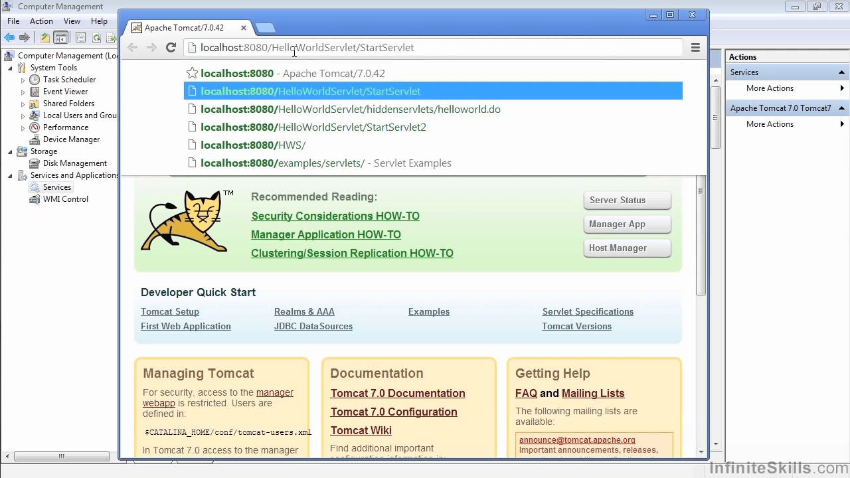850x478 pixels.
Task: Choose the examples/servlets/ Servlet Examples suggestion
Action: tap(433, 163)
